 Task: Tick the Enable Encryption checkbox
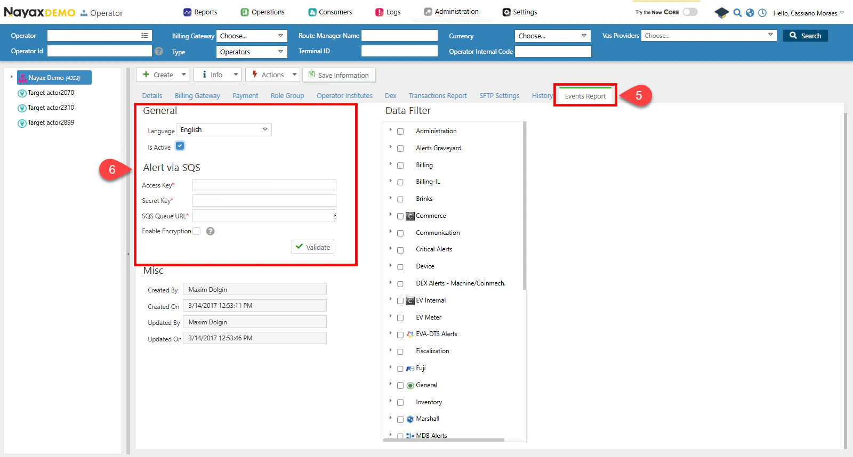click(x=197, y=231)
